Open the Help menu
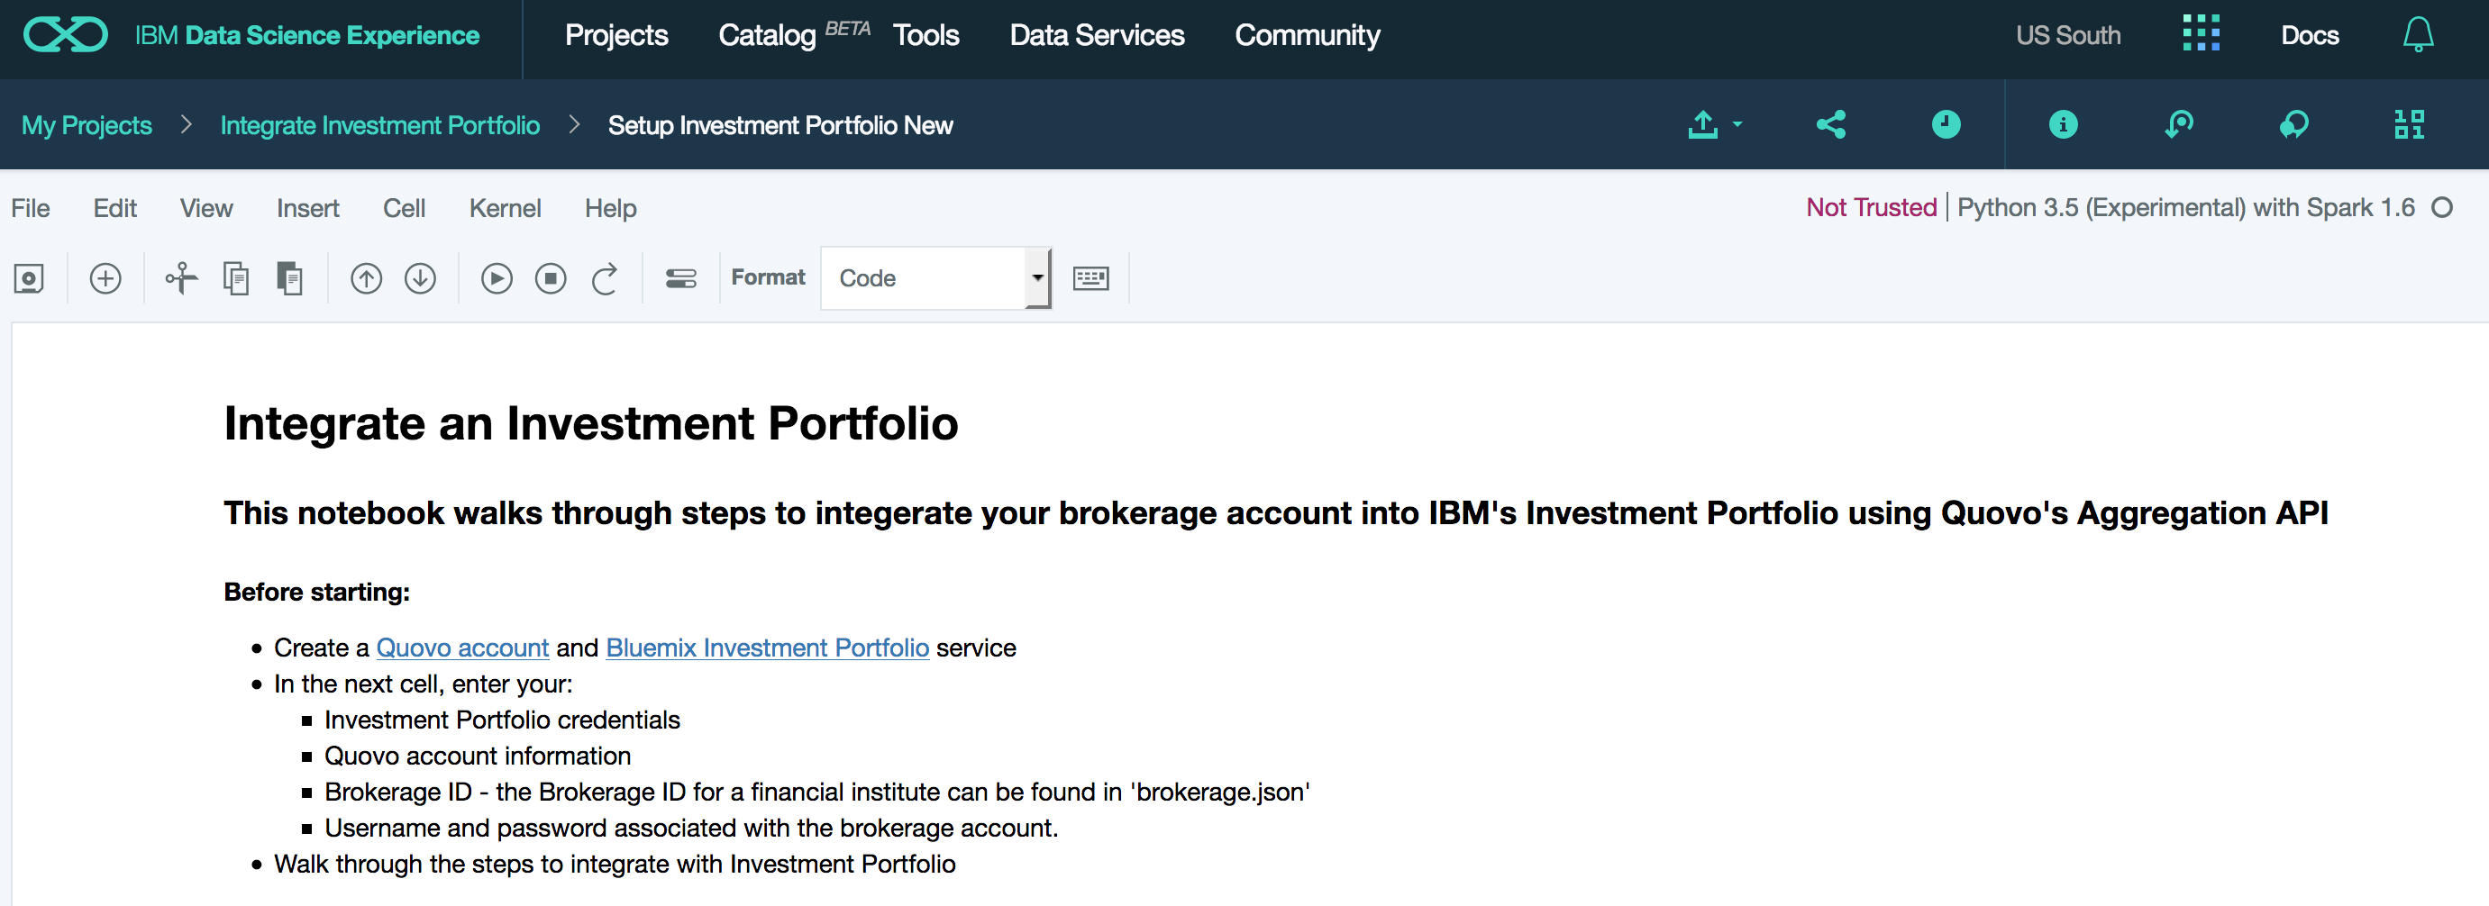Screen dimensions: 2489x906 611,209
